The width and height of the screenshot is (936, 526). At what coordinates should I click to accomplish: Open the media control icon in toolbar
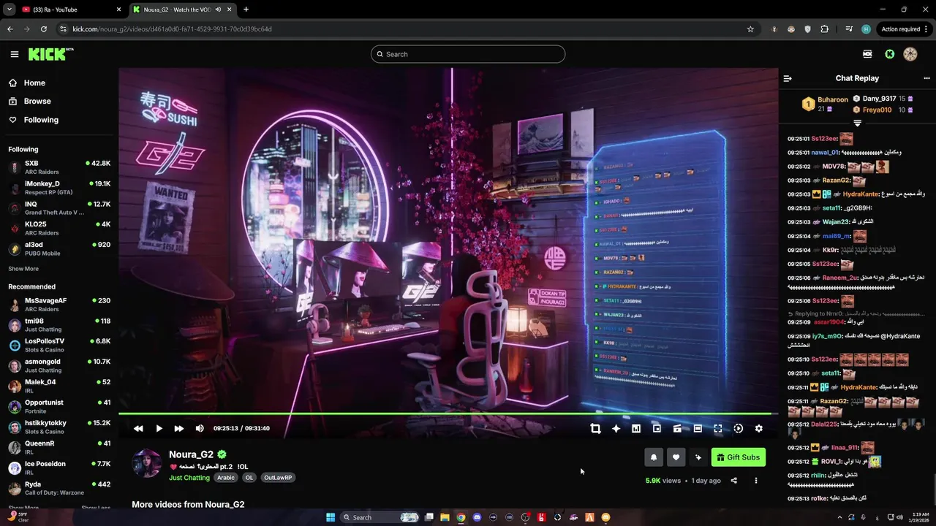point(849,29)
